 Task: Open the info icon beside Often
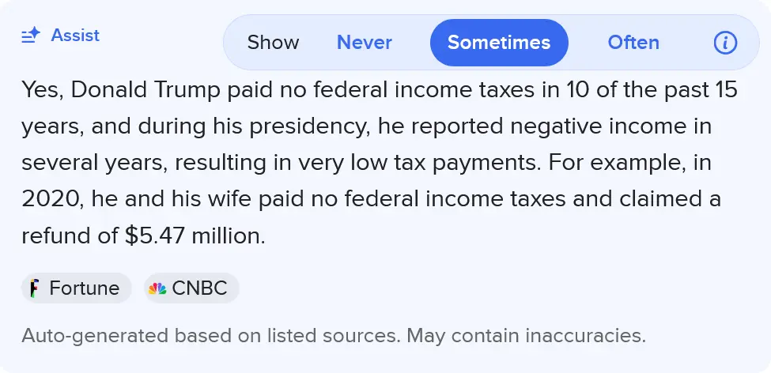coord(725,42)
